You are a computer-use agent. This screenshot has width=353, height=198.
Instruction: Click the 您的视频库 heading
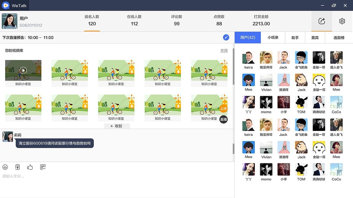(14, 51)
